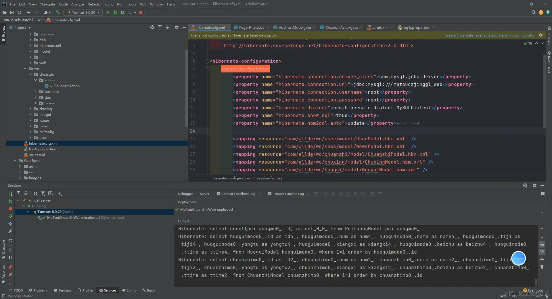Viewport: 552px width, 299px height.
Task: Toggle soft-wrap in the console output
Action: point(542,244)
